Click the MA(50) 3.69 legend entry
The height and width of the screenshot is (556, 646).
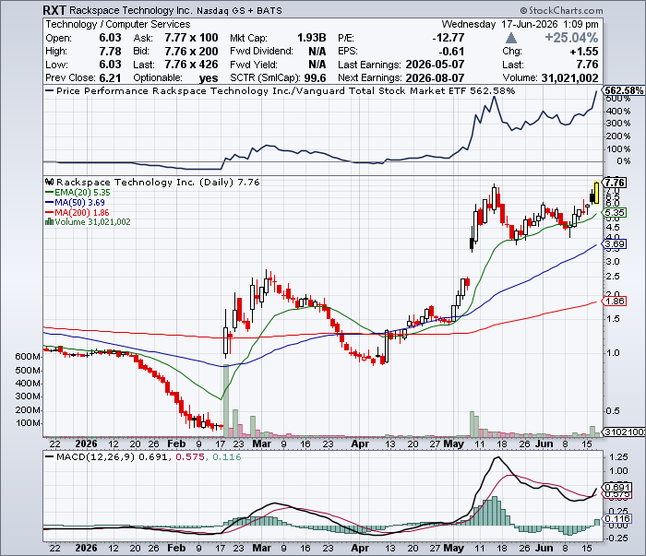point(75,203)
